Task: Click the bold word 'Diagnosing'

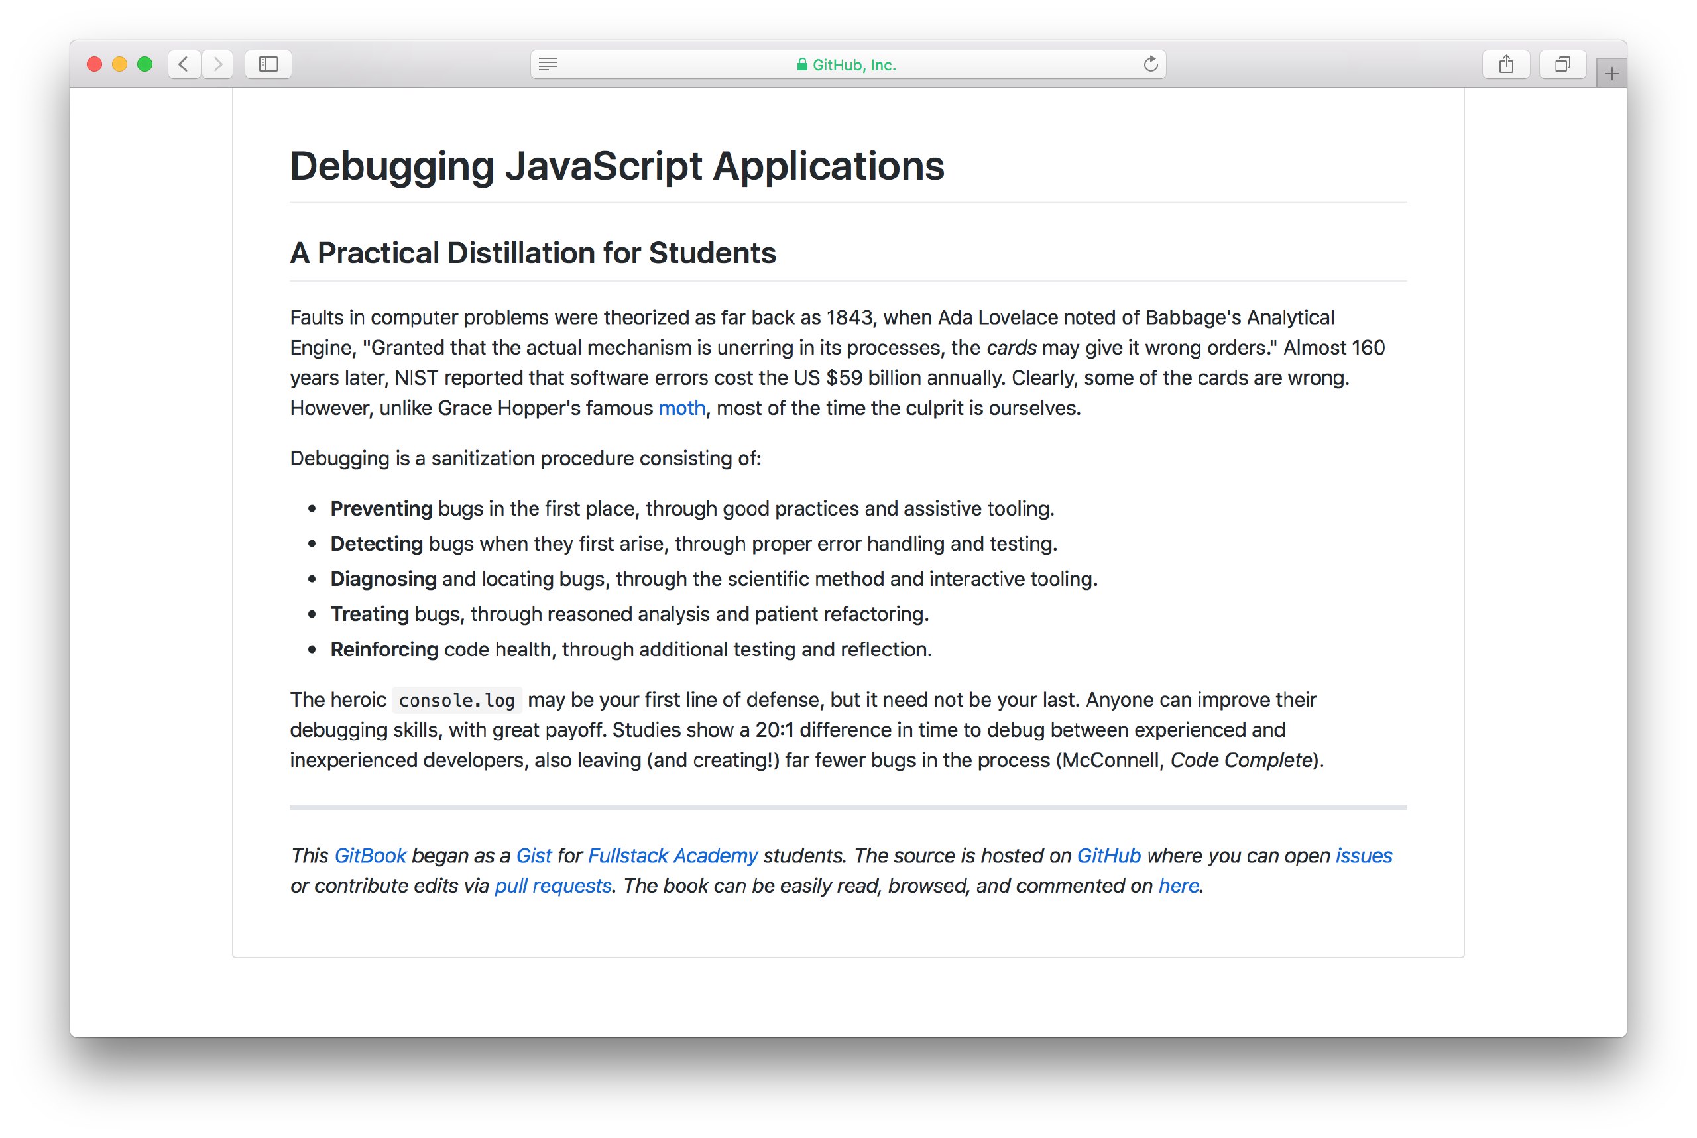Action: click(383, 579)
